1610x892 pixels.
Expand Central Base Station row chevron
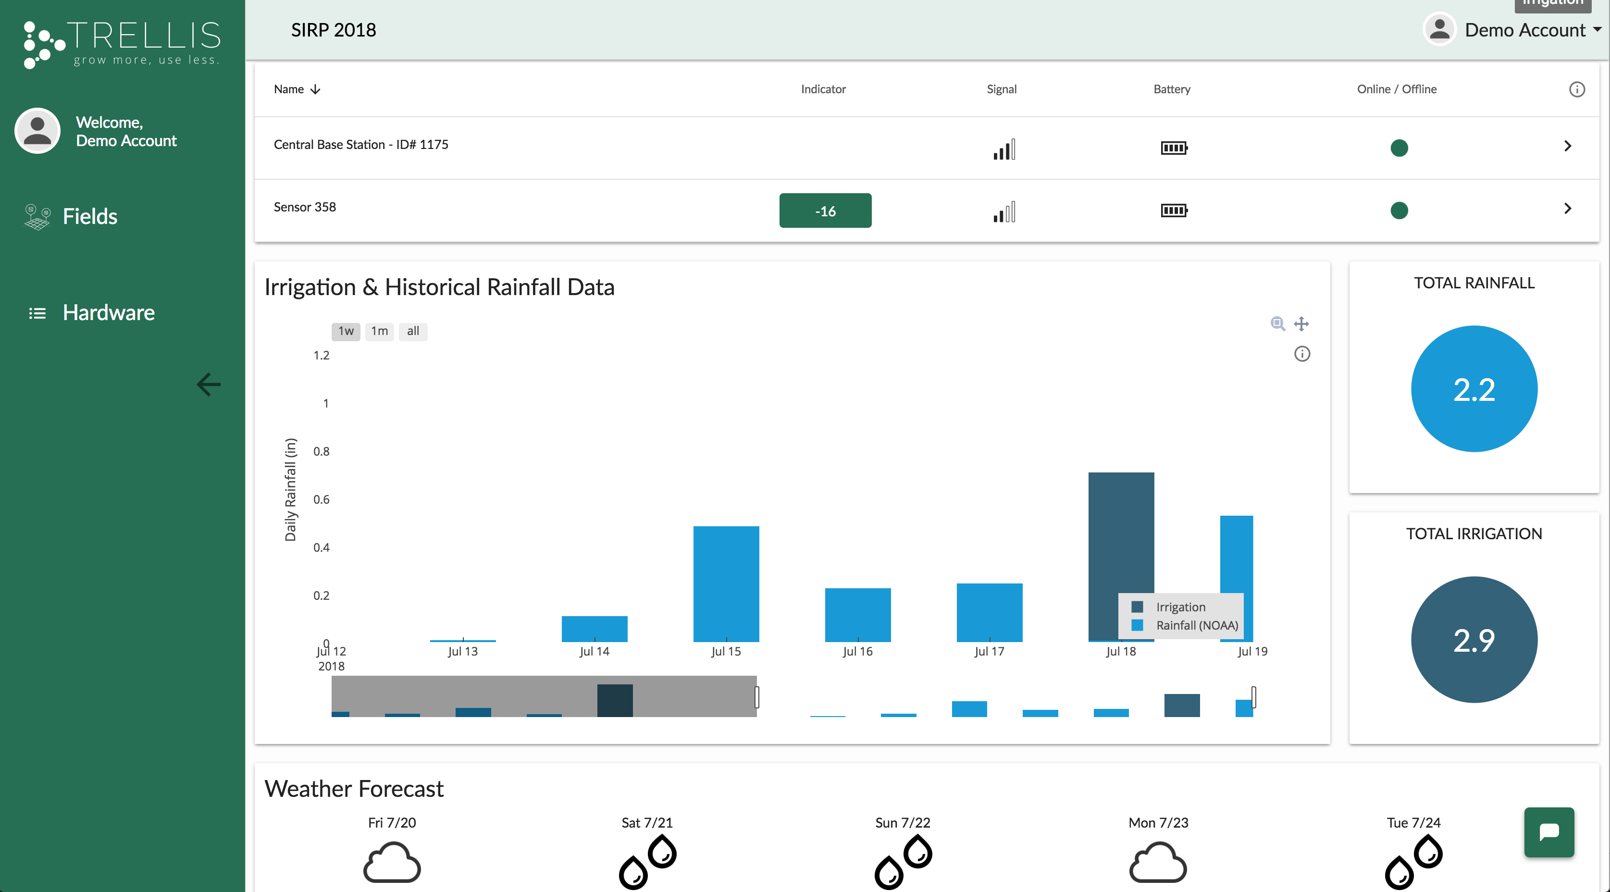[1567, 146]
